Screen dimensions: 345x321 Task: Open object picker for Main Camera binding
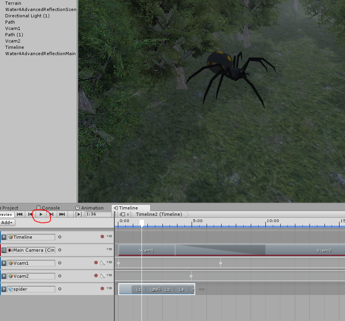click(x=60, y=250)
